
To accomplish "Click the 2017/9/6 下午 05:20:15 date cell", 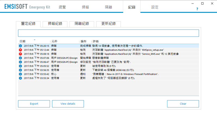I will (37, 46).
